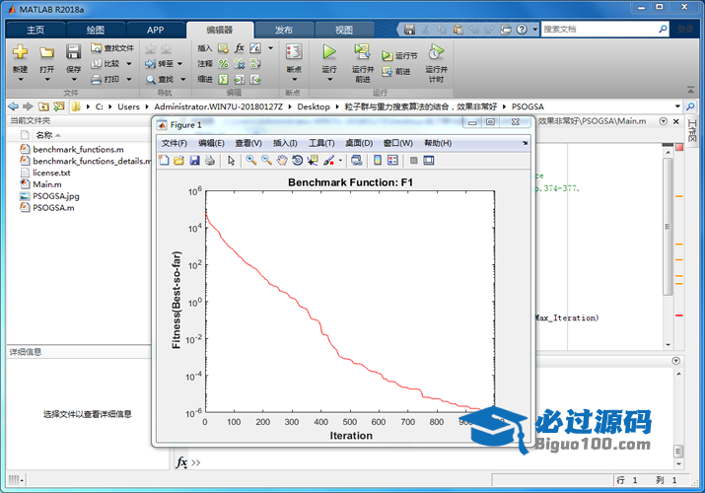The width and height of the screenshot is (705, 493).
Task: Toggle the Edit Plot arrow tool
Action: coord(231,160)
